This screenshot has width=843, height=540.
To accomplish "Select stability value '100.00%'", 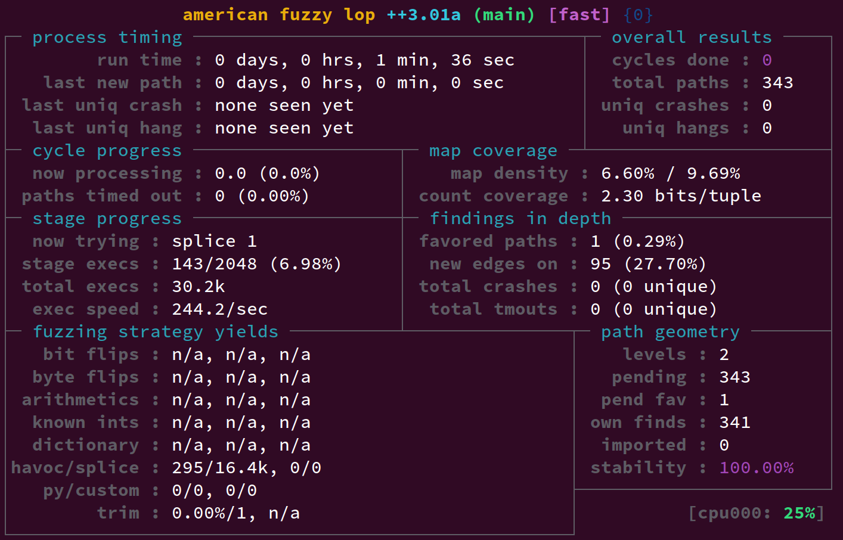I will click(757, 468).
